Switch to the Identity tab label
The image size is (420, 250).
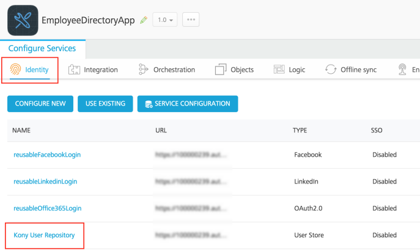coord(37,70)
